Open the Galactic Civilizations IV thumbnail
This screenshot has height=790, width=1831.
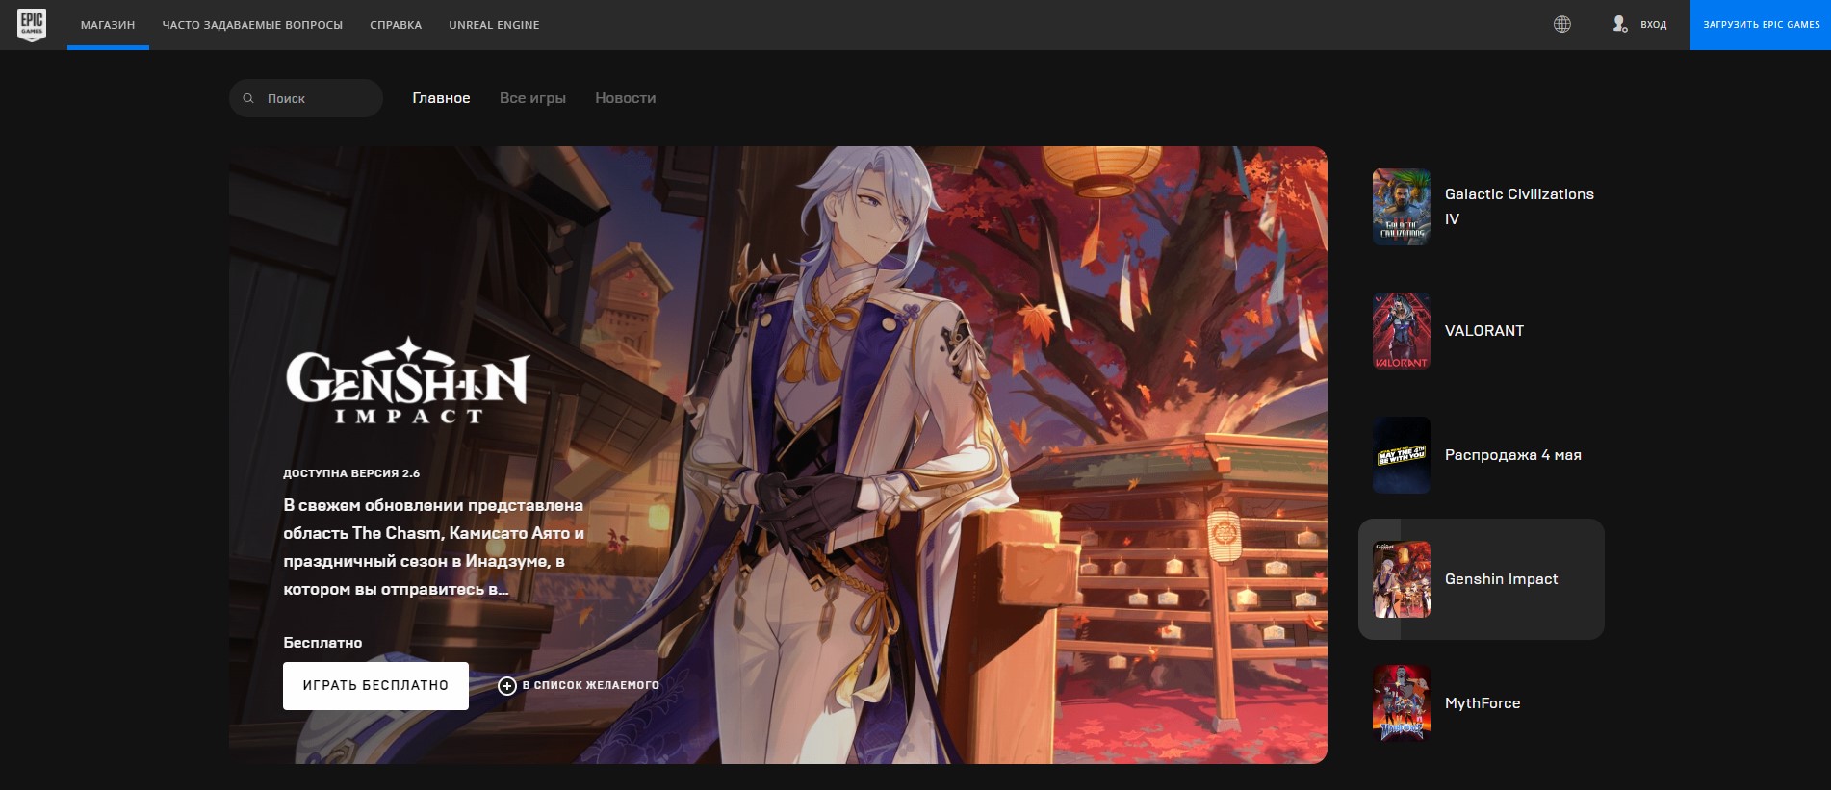1401,207
